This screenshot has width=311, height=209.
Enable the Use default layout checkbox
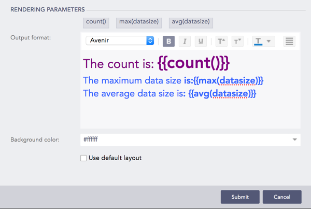[83, 158]
